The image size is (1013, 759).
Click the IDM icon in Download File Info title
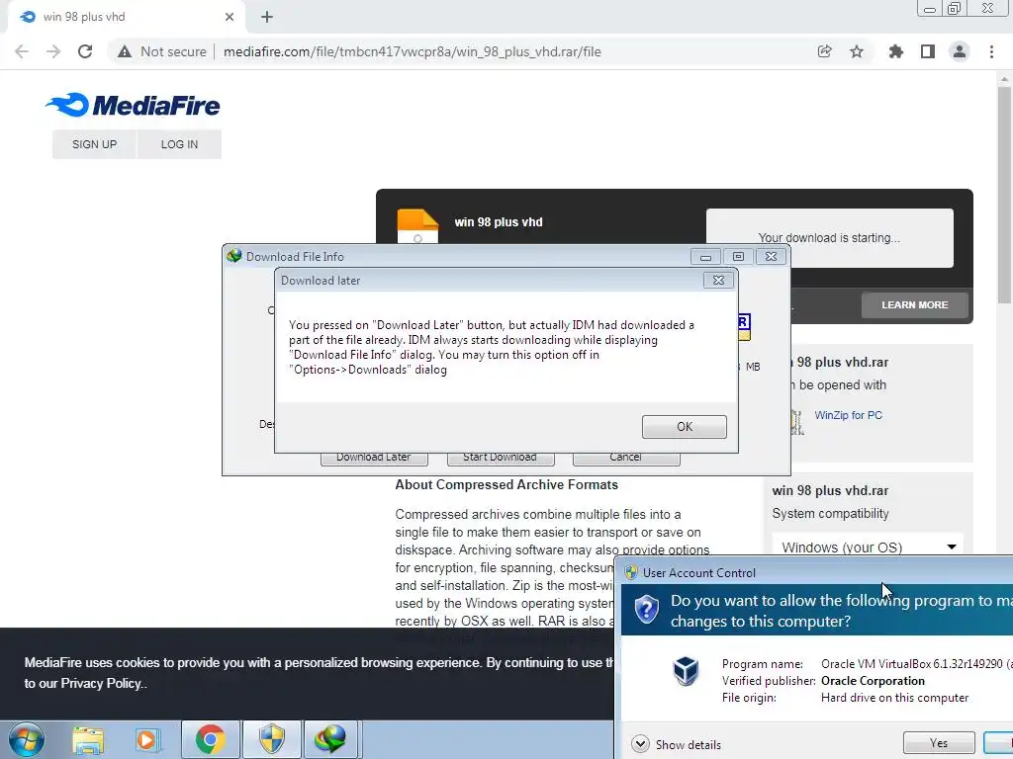[233, 256]
